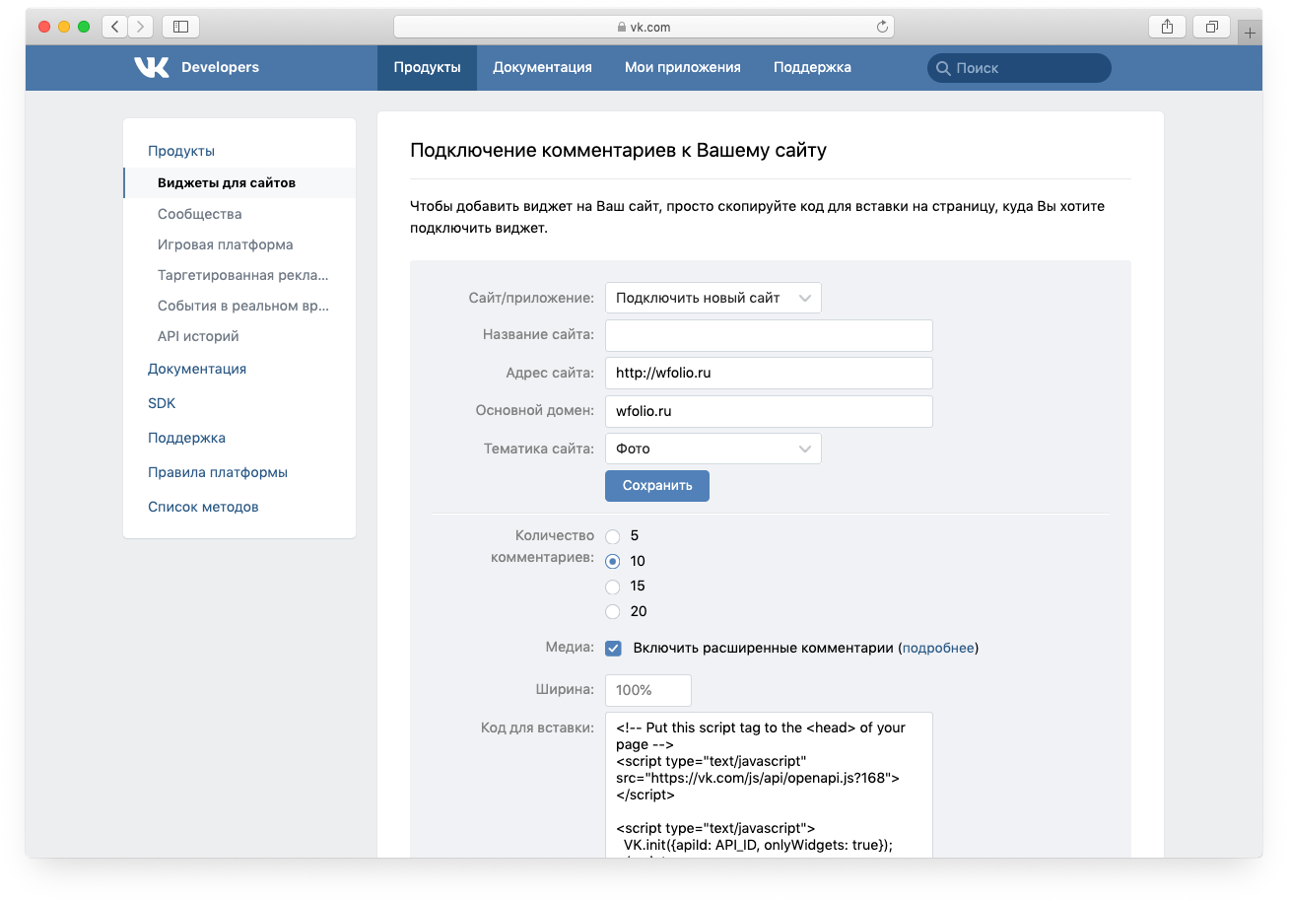The image size is (1289, 901).
Task: Show all tabs overview icon
Action: pyautogui.click(x=1211, y=27)
